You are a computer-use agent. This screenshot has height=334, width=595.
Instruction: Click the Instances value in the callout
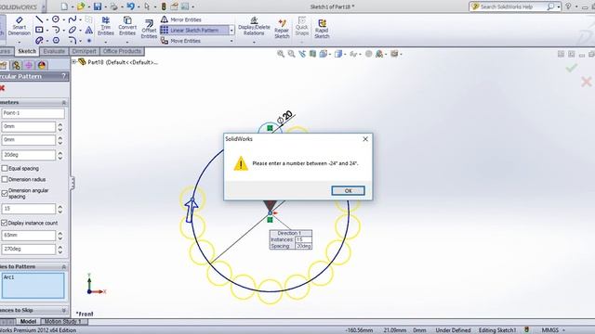303,239
